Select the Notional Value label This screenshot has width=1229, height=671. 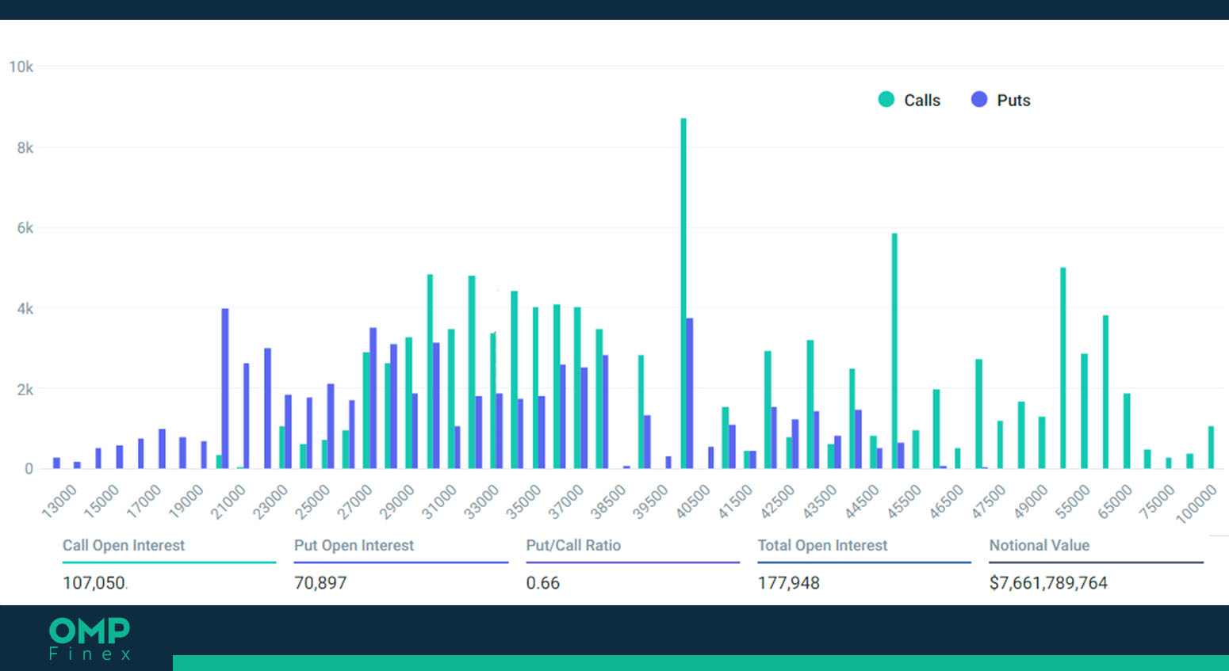pos(1039,545)
